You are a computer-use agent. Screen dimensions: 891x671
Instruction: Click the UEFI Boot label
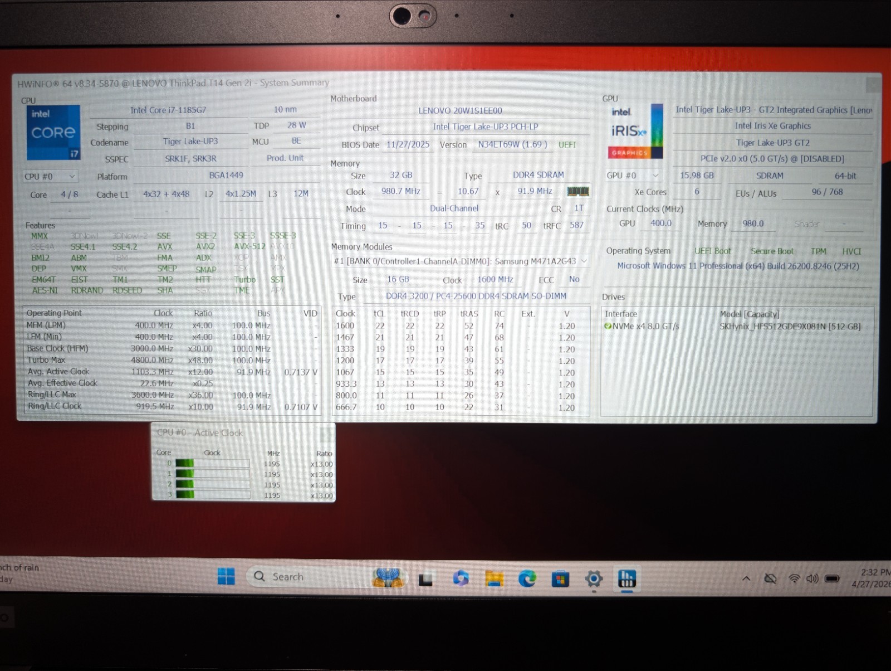pos(712,251)
